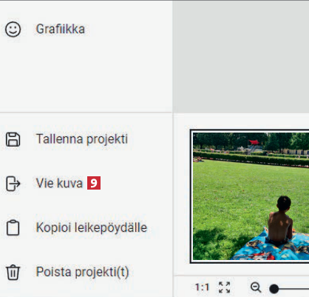This screenshot has height=297, width=309.
Task: Open the Grafiikka menu entry label
Action: tap(61, 29)
